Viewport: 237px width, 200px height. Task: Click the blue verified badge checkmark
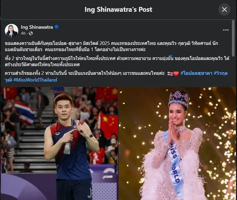pyautogui.click(x=56, y=27)
